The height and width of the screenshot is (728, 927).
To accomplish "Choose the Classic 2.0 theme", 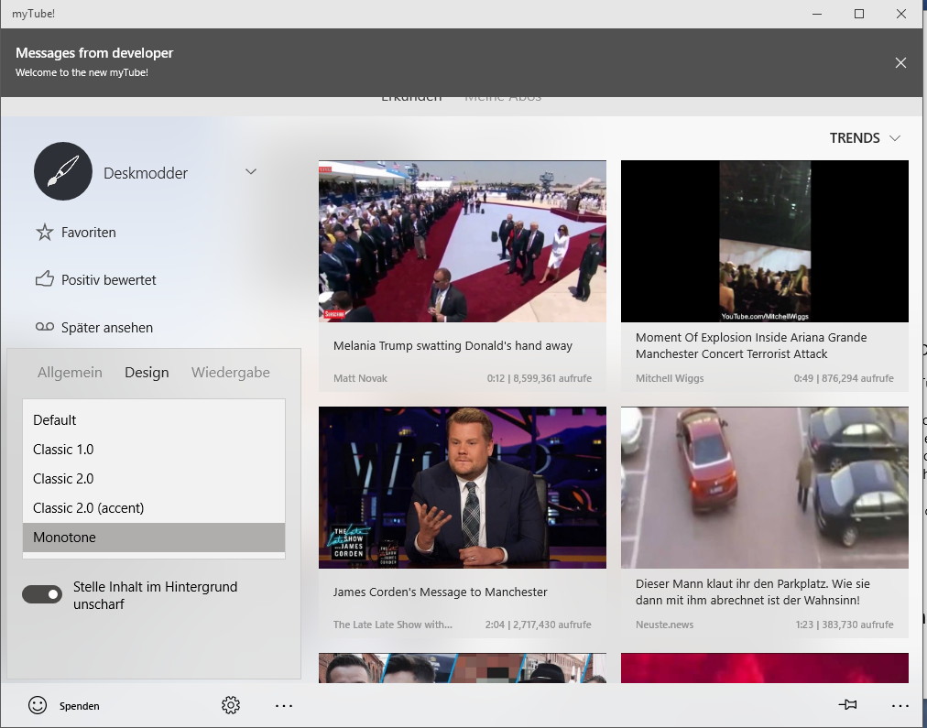I will tap(154, 479).
